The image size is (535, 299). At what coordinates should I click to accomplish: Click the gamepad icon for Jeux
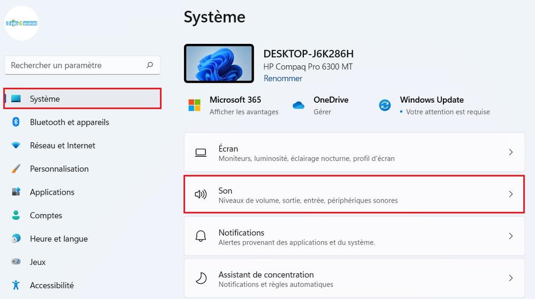(x=16, y=262)
